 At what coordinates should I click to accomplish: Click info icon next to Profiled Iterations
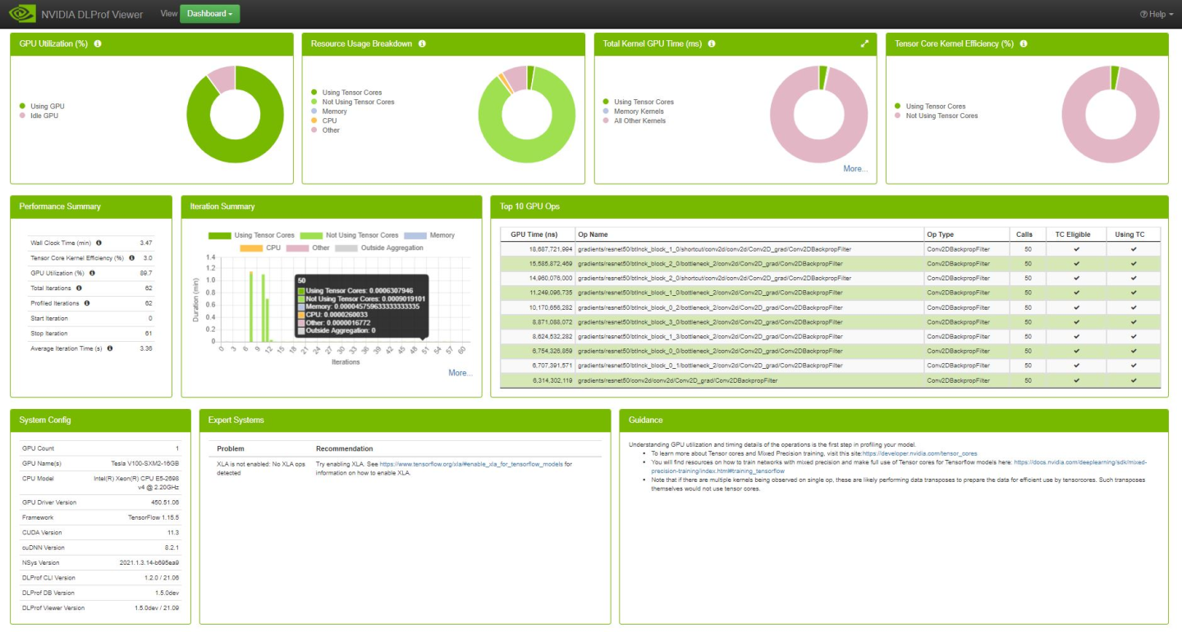(87, 303)
